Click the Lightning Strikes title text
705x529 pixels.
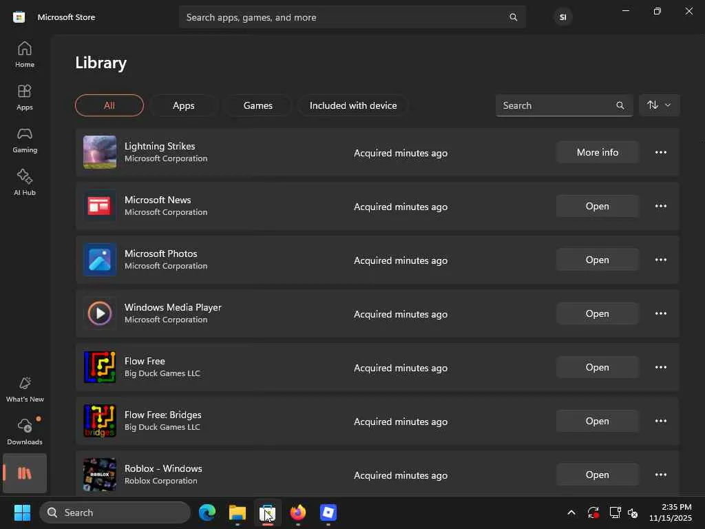coord(160,146)
